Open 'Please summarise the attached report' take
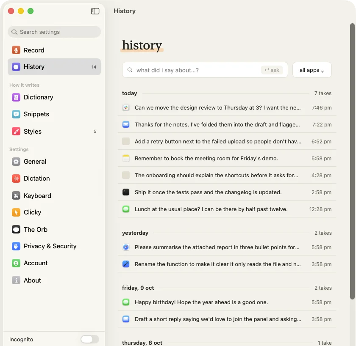Image resolution: width=356 pixels, height=346 pixels. pyautogui.click(x=227, y=247)
